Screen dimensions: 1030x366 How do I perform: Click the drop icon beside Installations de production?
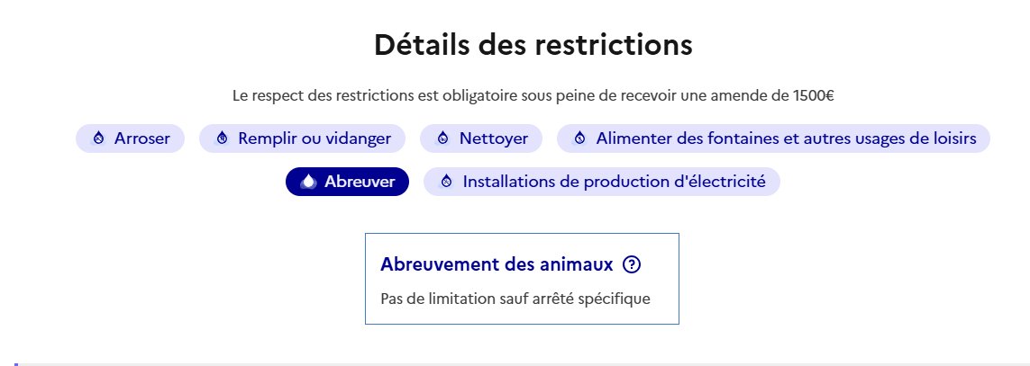447,182
